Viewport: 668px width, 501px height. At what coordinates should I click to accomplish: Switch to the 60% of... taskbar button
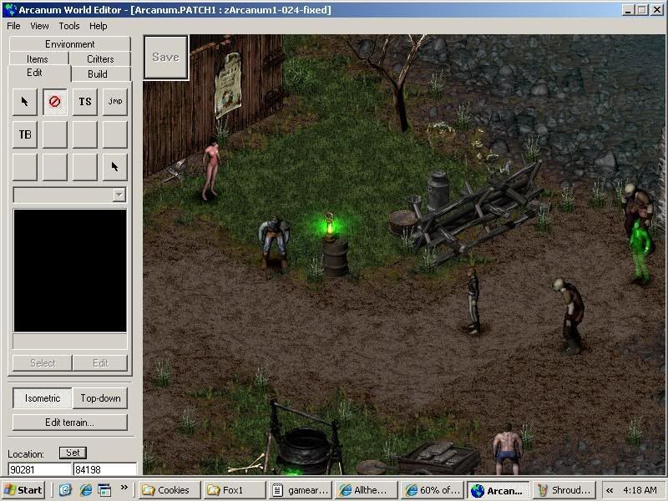(x=433, y=490)
